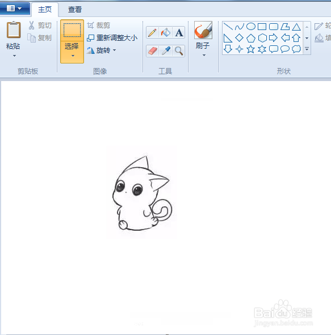The width and height of the screenshot is (331, 335).
Task: Switch to the 查看 tab
Action: click(x=75, y=10)
